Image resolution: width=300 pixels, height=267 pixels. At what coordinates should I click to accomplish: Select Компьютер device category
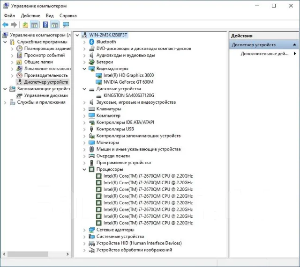coord(108,115)
